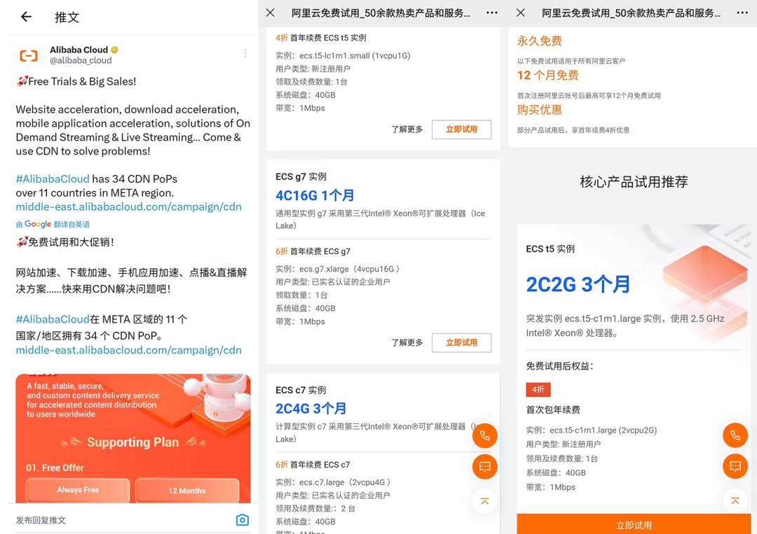Click 免费试用后权益 label

pyautogui.click(x=559, y=366)
